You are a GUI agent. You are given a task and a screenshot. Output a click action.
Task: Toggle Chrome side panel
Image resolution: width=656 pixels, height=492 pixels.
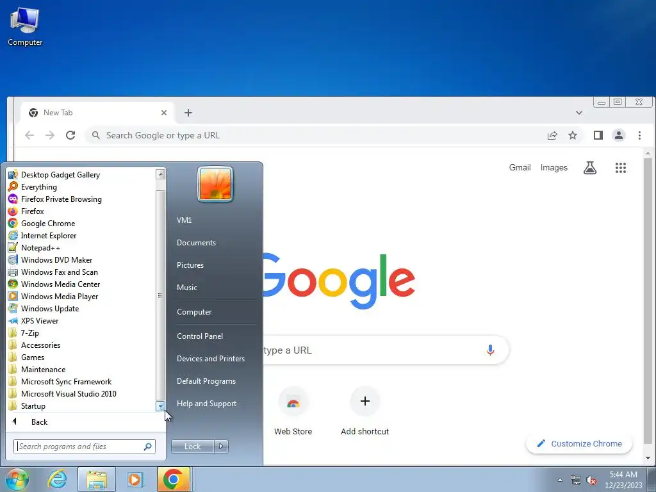(x=598, y=135)
